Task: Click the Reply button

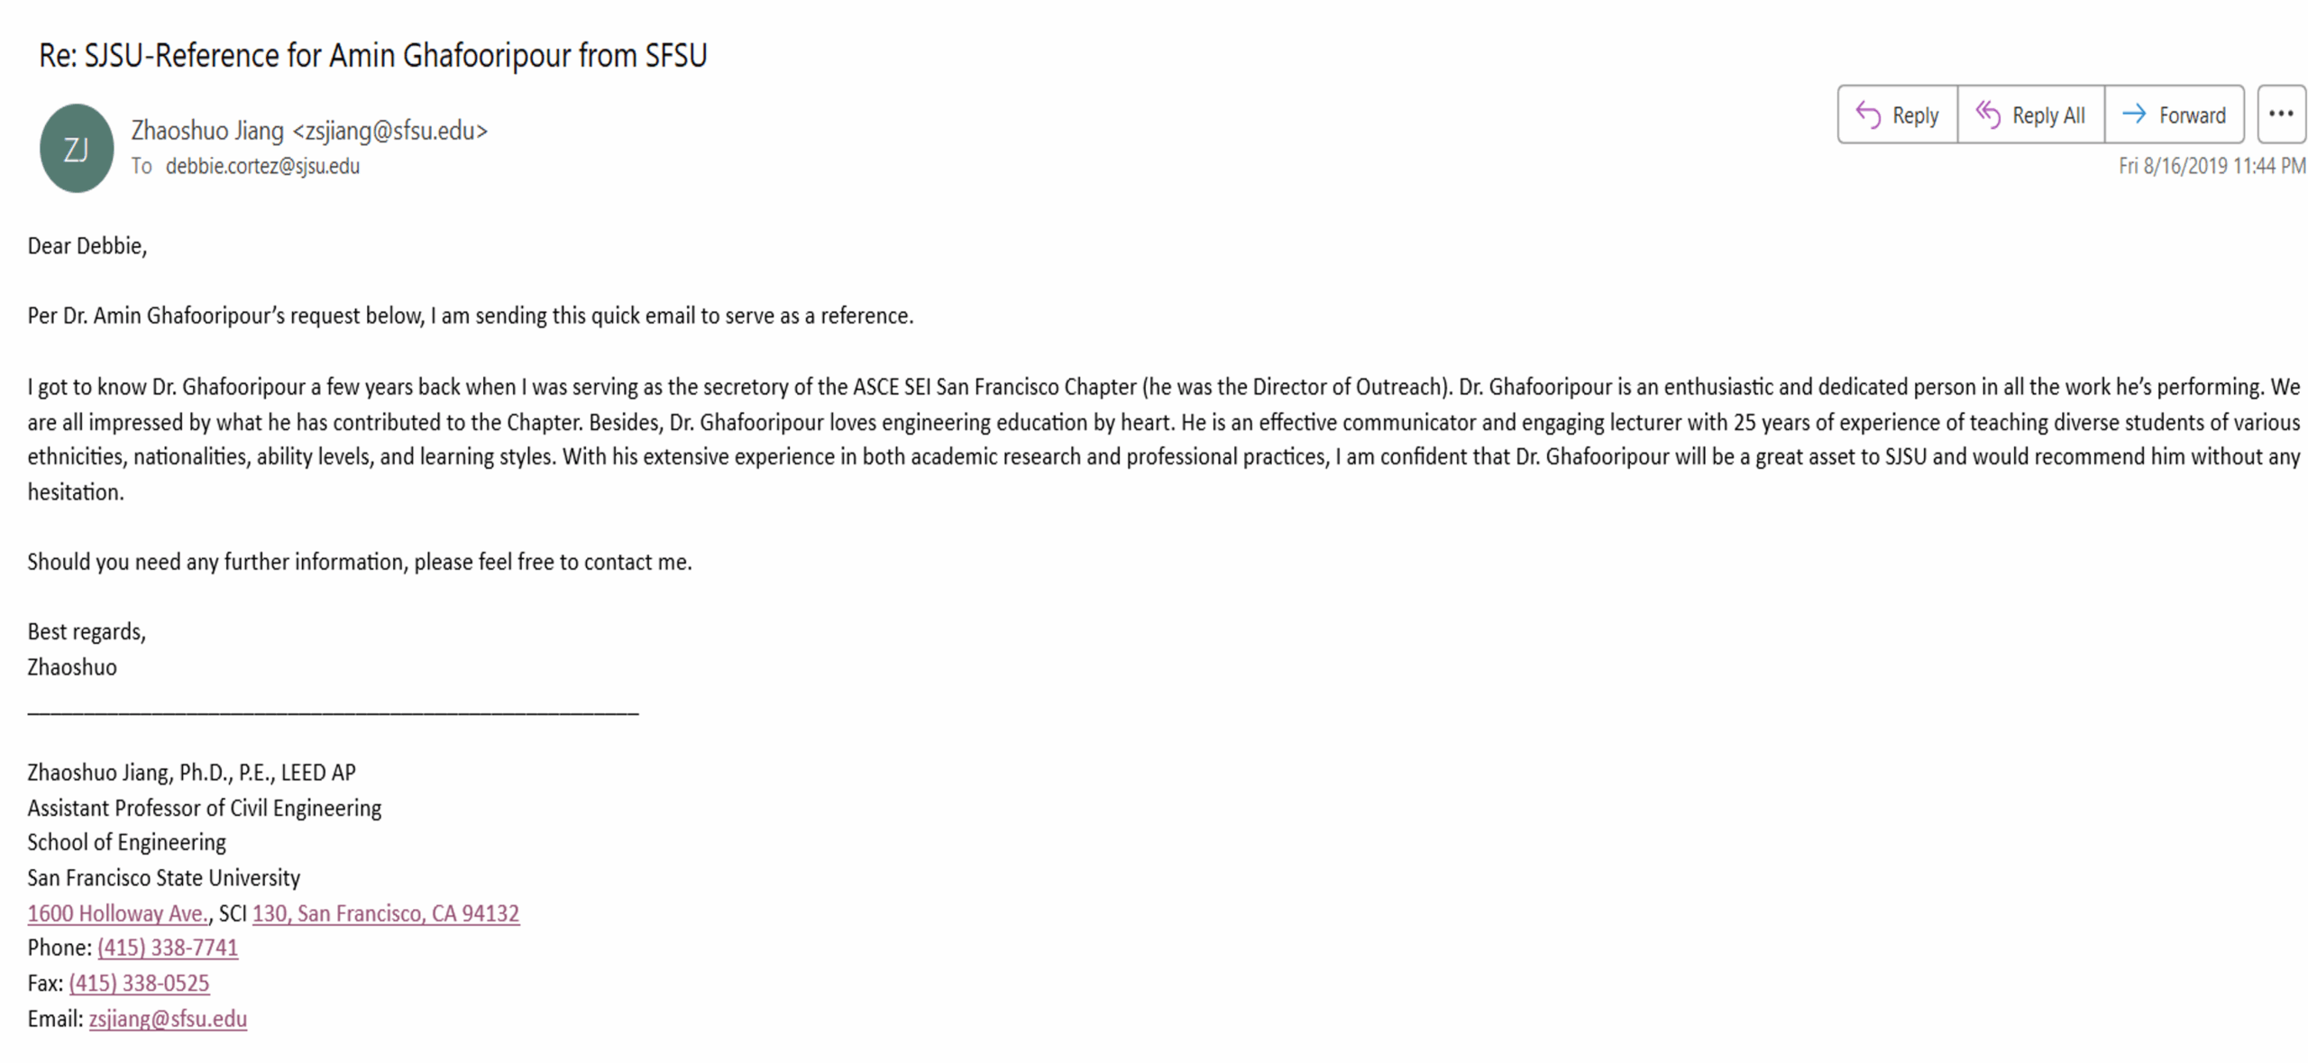Action: (x=1896, y=115)
